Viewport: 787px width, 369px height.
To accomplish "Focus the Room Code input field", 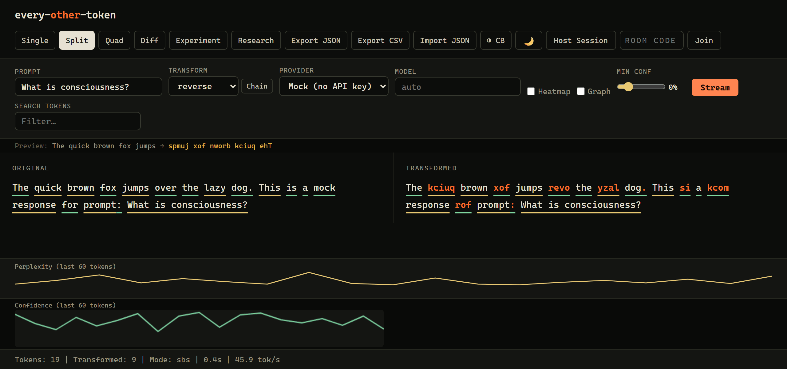I will (651, 40).
